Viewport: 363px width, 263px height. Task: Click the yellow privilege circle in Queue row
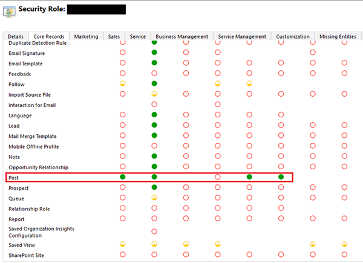(154, 198)
